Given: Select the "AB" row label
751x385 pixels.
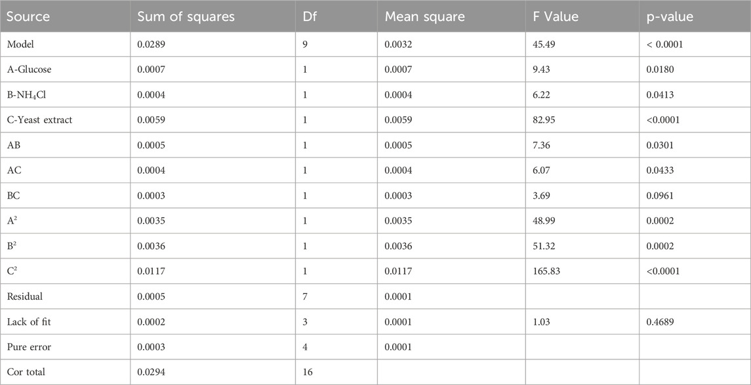Looking at the screenshot, I should point(12,145).
